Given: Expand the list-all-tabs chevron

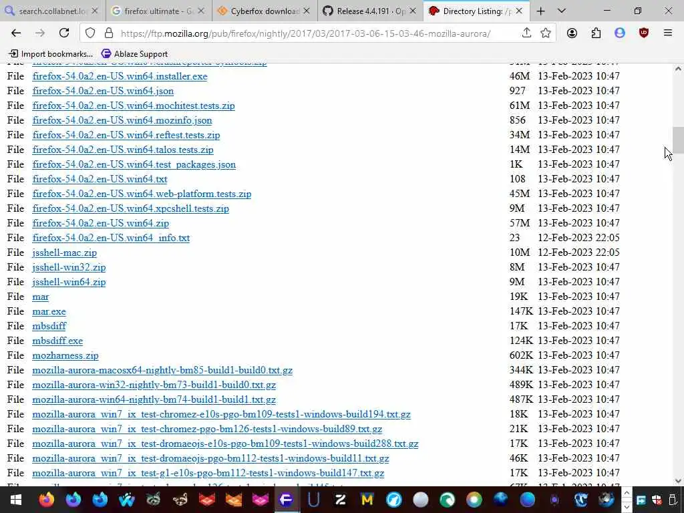Looking at the screenshot, I should (561, 11).
